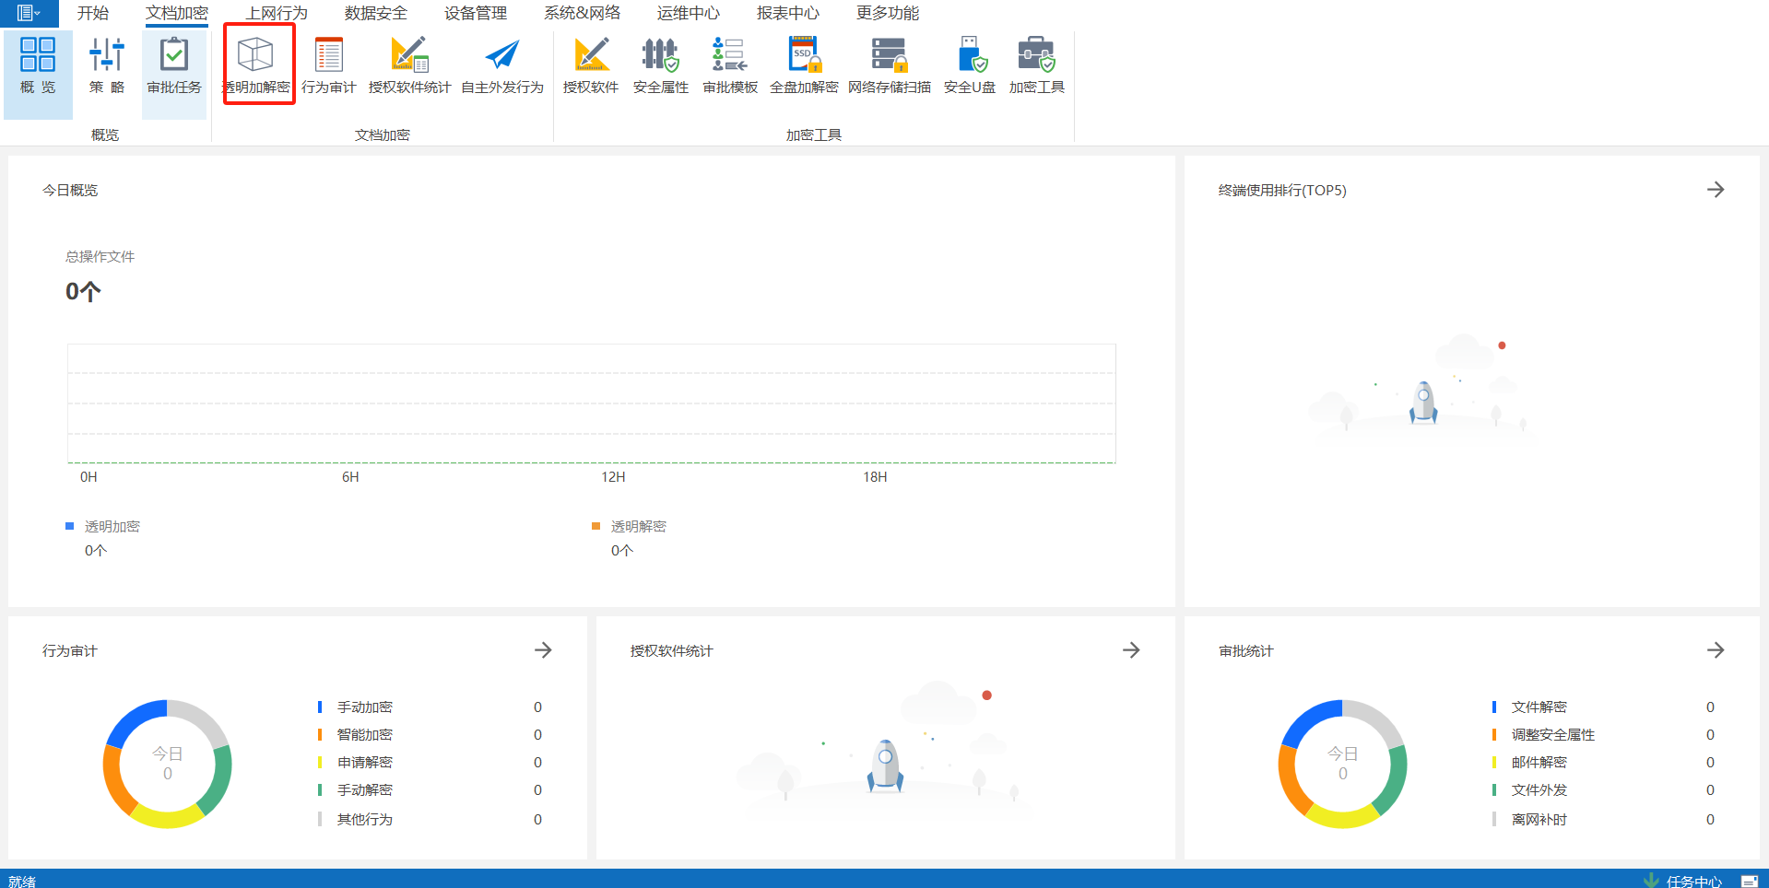Click the blue 手动加密 legend swatch
This screenshot has height=888, width=1769.
pos(320,707)
